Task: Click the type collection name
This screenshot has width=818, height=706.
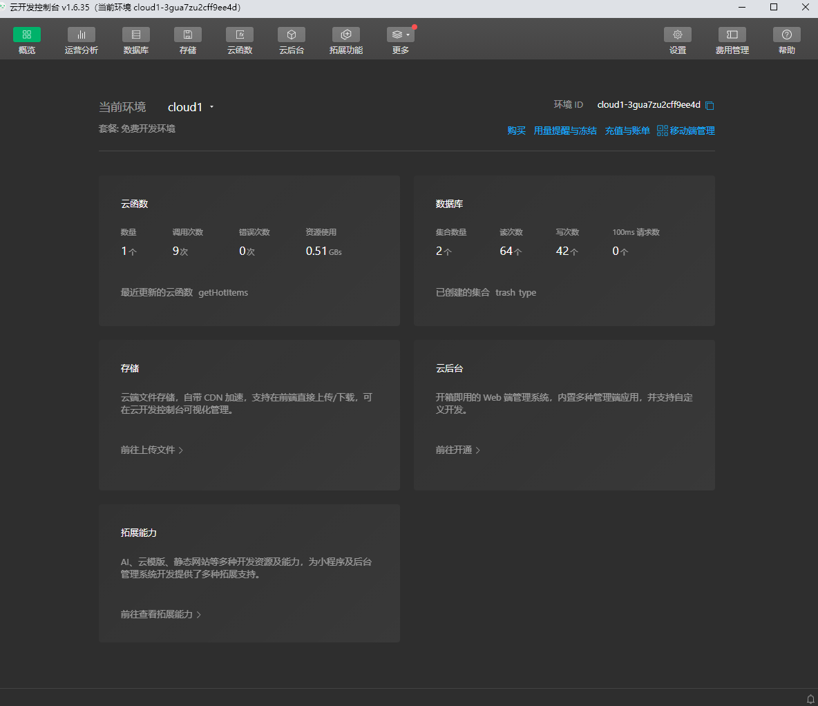Action: pos(527,293)
